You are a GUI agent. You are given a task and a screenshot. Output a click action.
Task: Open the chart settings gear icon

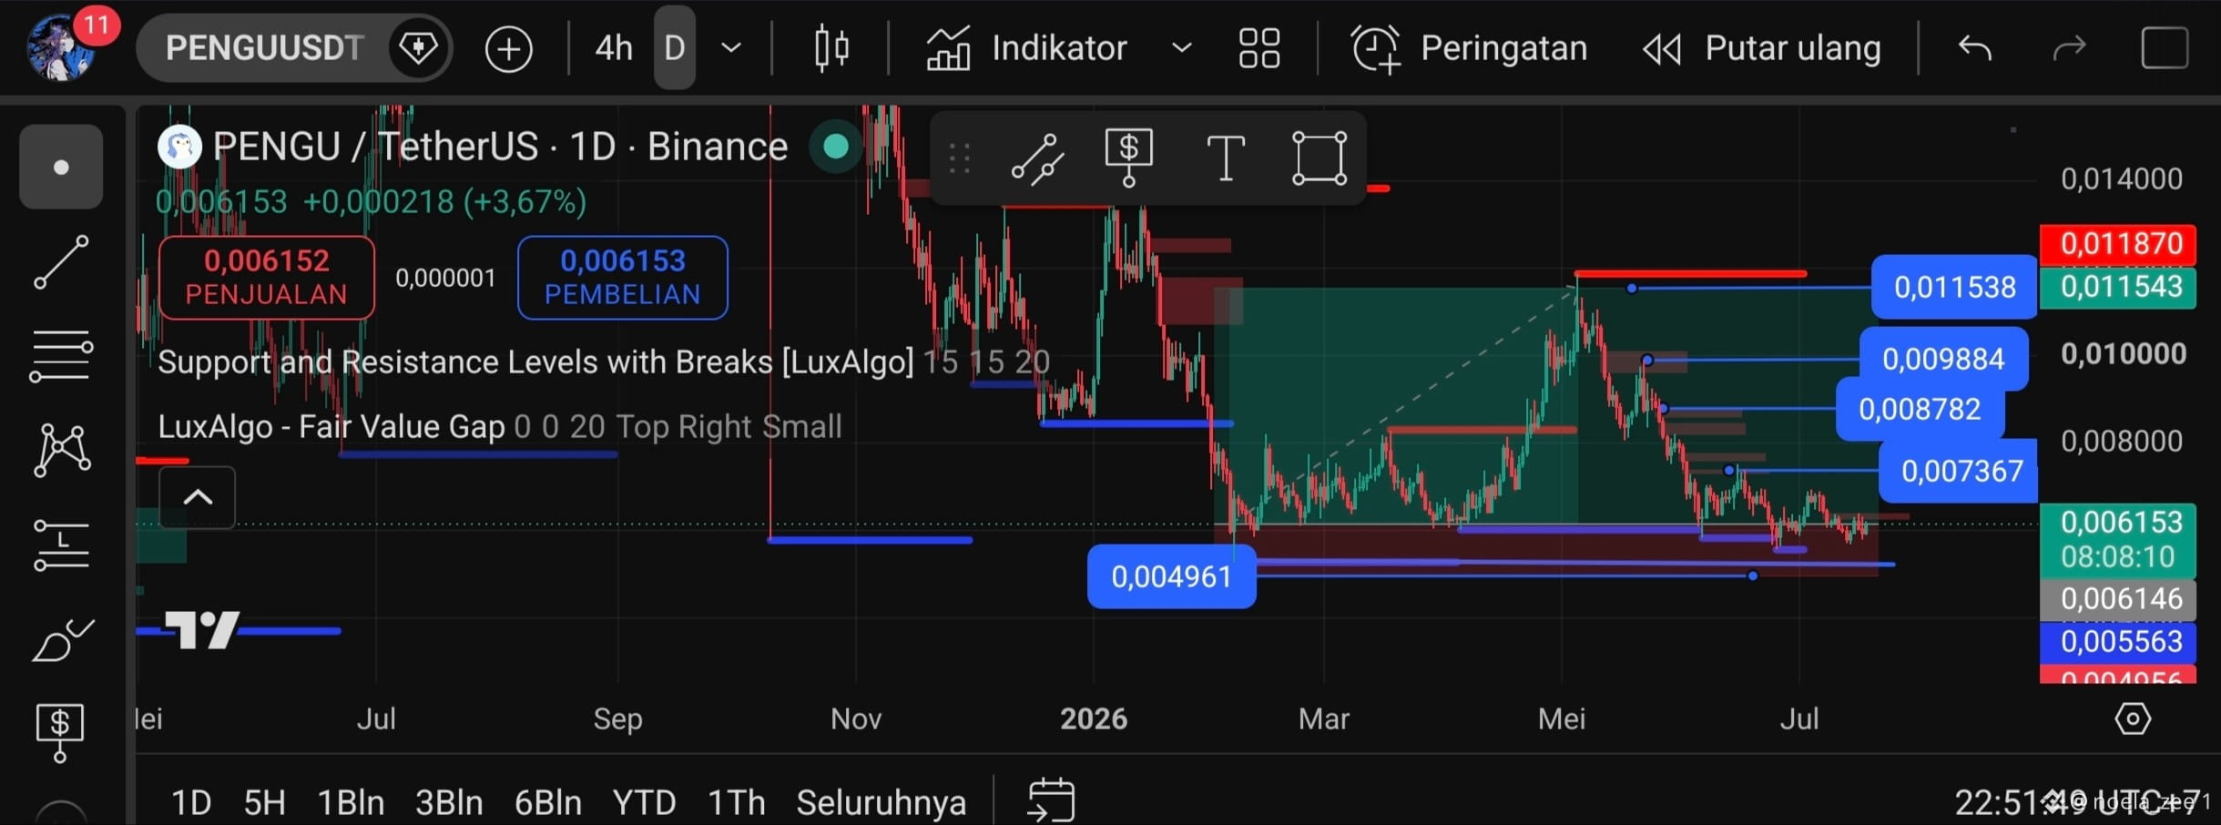(2132, 718)
